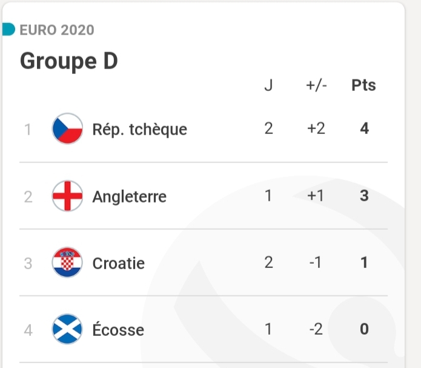
Task: Open the EURO 2020 competition link
Action: (57, 30)
